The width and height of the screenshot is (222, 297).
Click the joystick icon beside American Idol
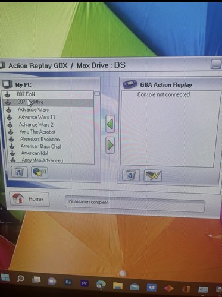[12, 153]
